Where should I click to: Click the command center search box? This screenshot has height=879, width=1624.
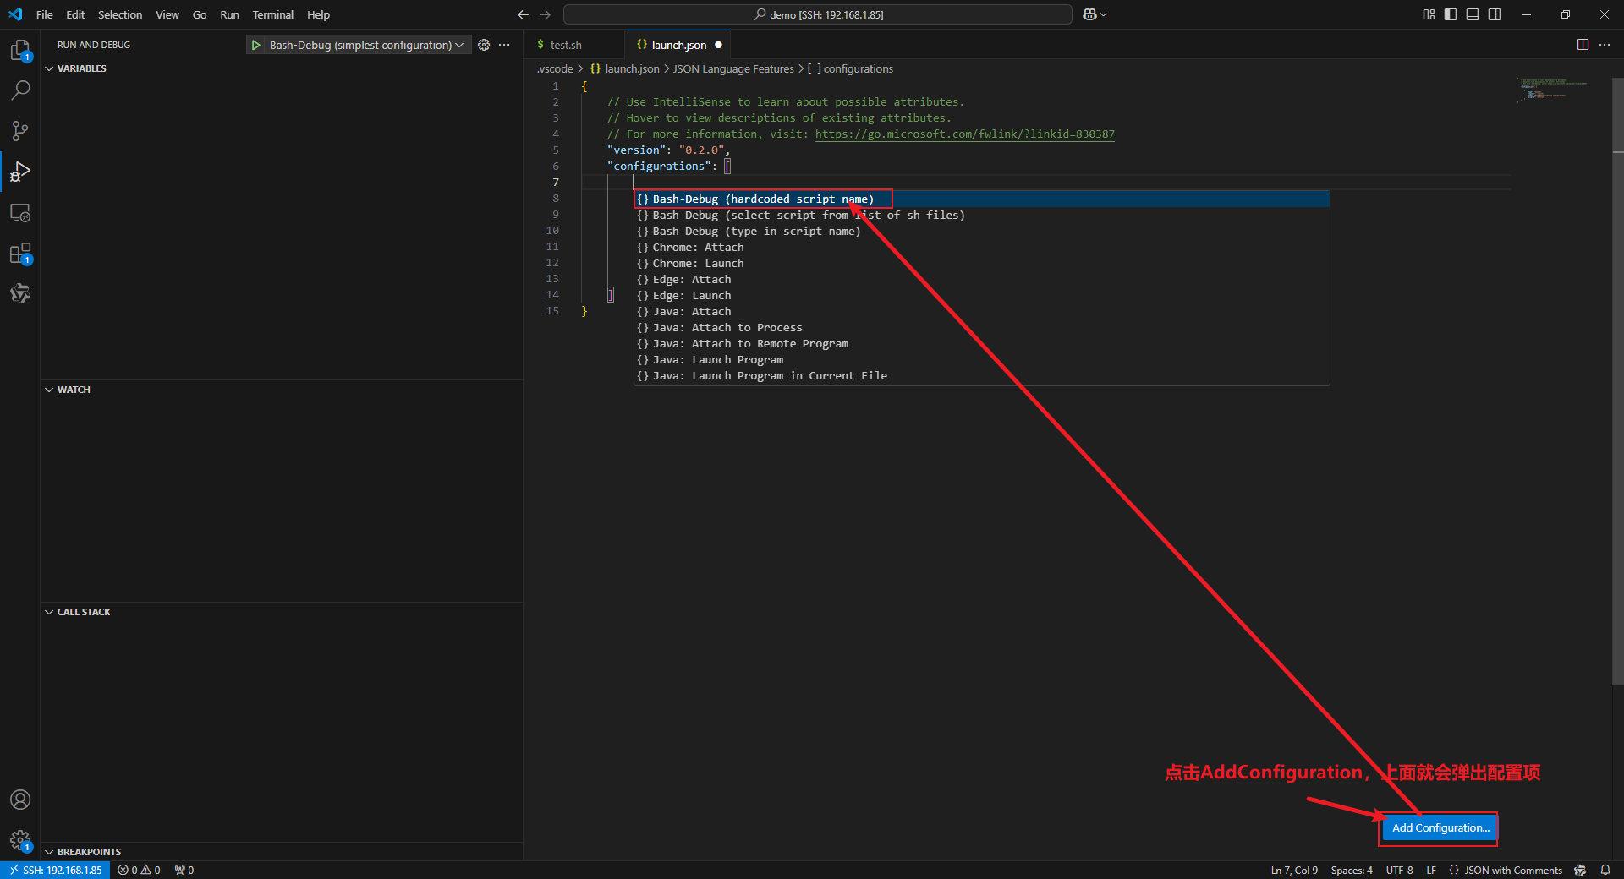[x=818, y=14]
